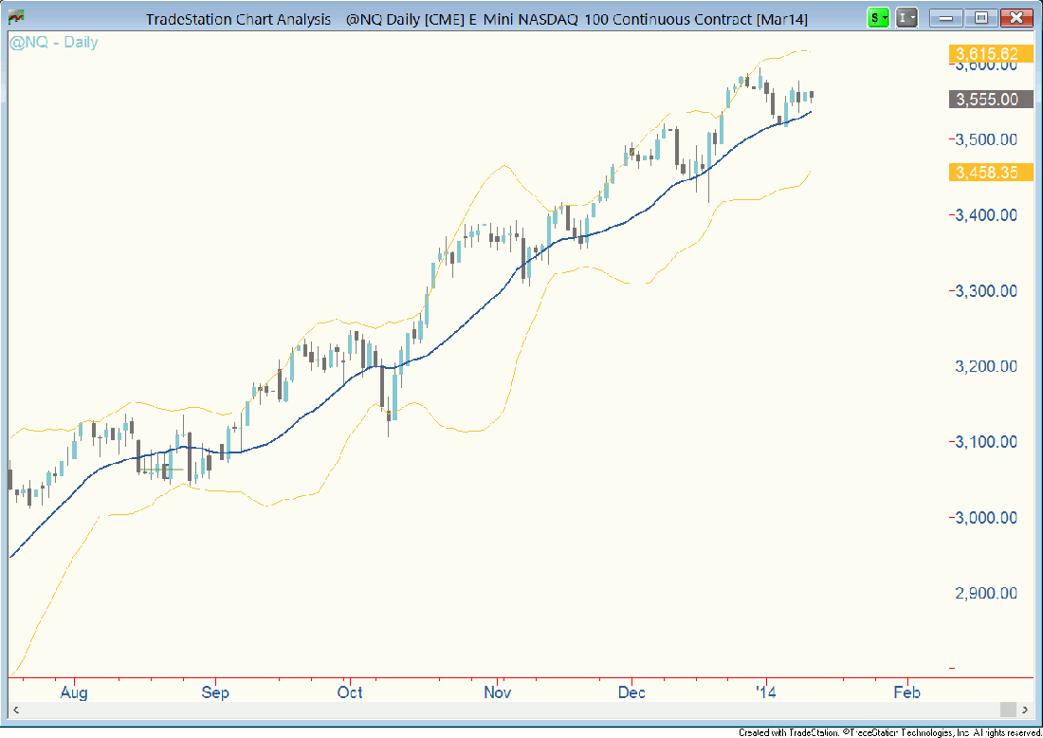
Task: Click the Feb date axis label
Action: point(906,692)
